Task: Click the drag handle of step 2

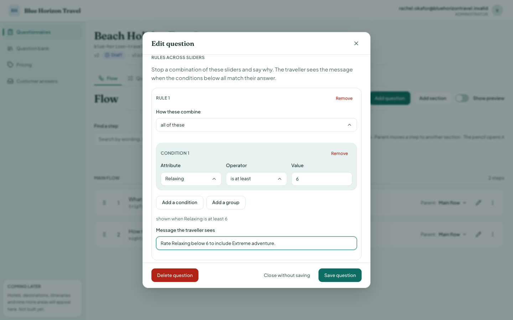Action: [x=104, y=234]
